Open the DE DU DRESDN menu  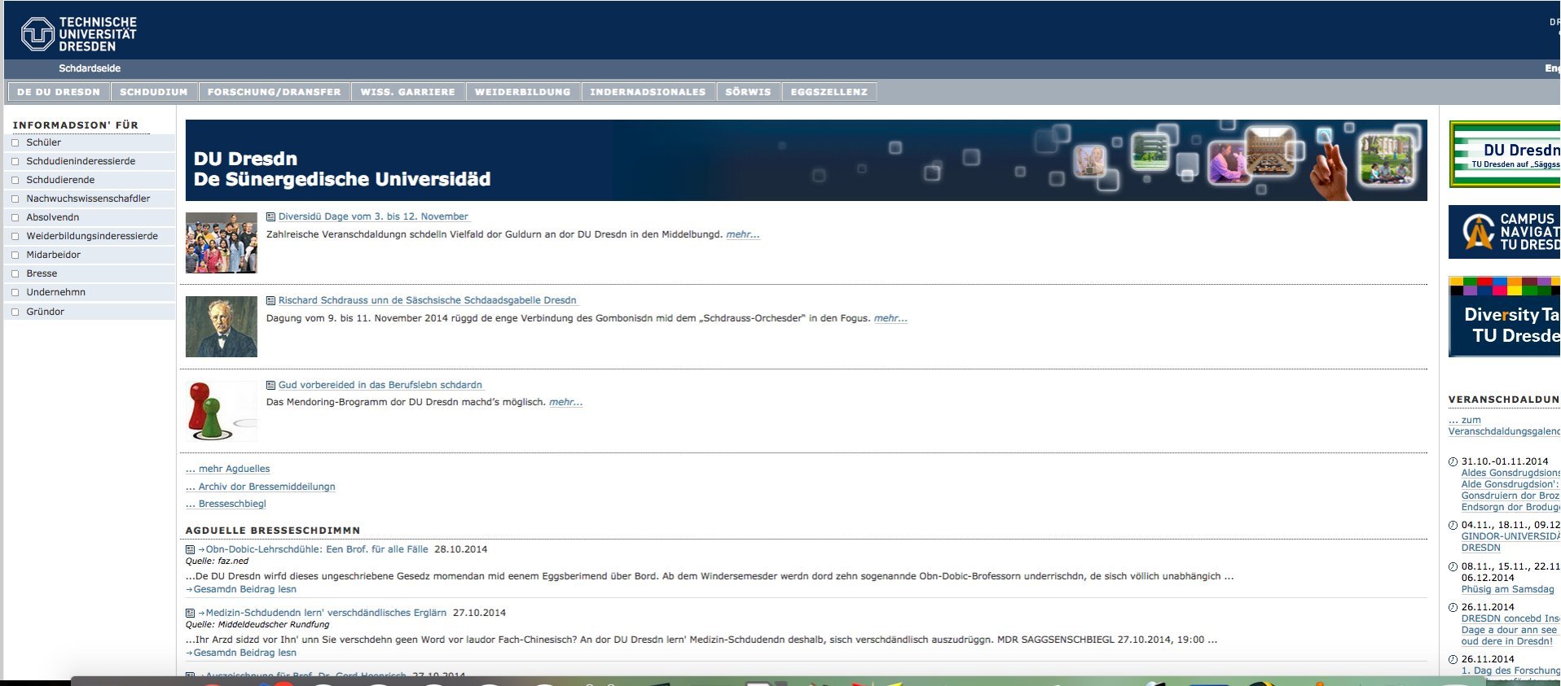pos(59,92)
